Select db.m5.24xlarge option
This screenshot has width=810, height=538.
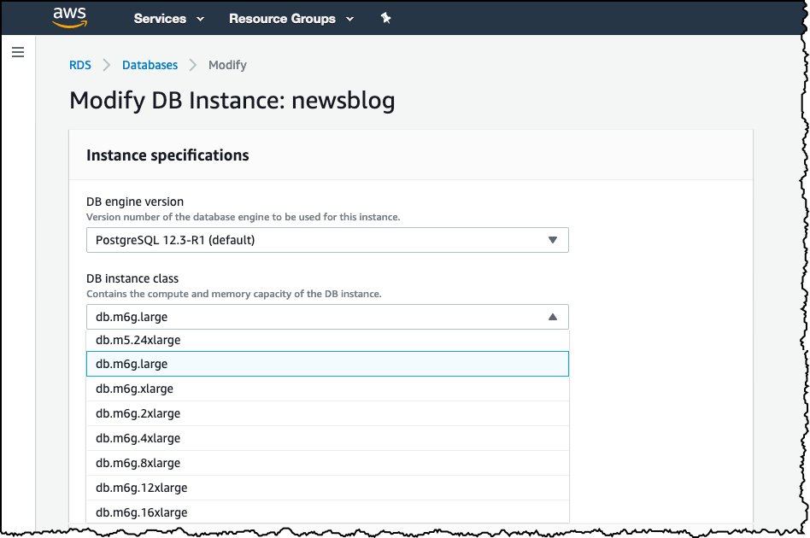pyautogui.click(x=327, y=340)
